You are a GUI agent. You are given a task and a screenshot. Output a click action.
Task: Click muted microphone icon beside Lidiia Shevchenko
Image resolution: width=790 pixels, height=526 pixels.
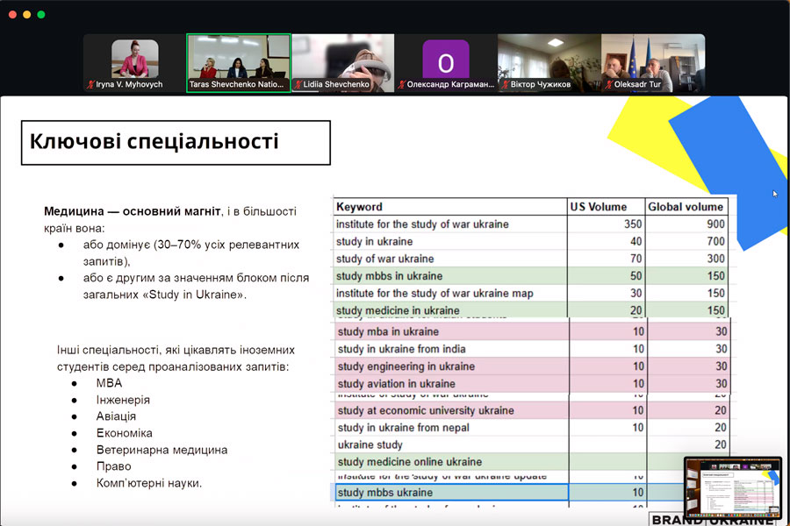tap(298, 84)
